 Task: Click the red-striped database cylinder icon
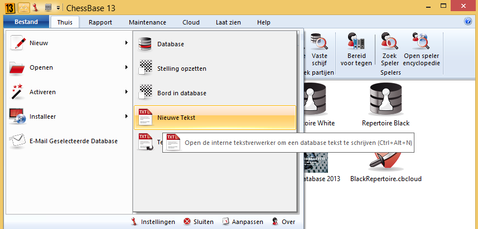145,44
